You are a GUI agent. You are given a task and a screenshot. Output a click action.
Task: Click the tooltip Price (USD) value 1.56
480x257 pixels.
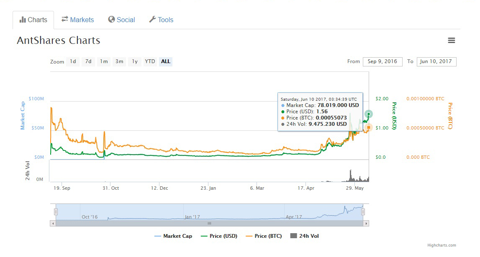click(322, 112)
